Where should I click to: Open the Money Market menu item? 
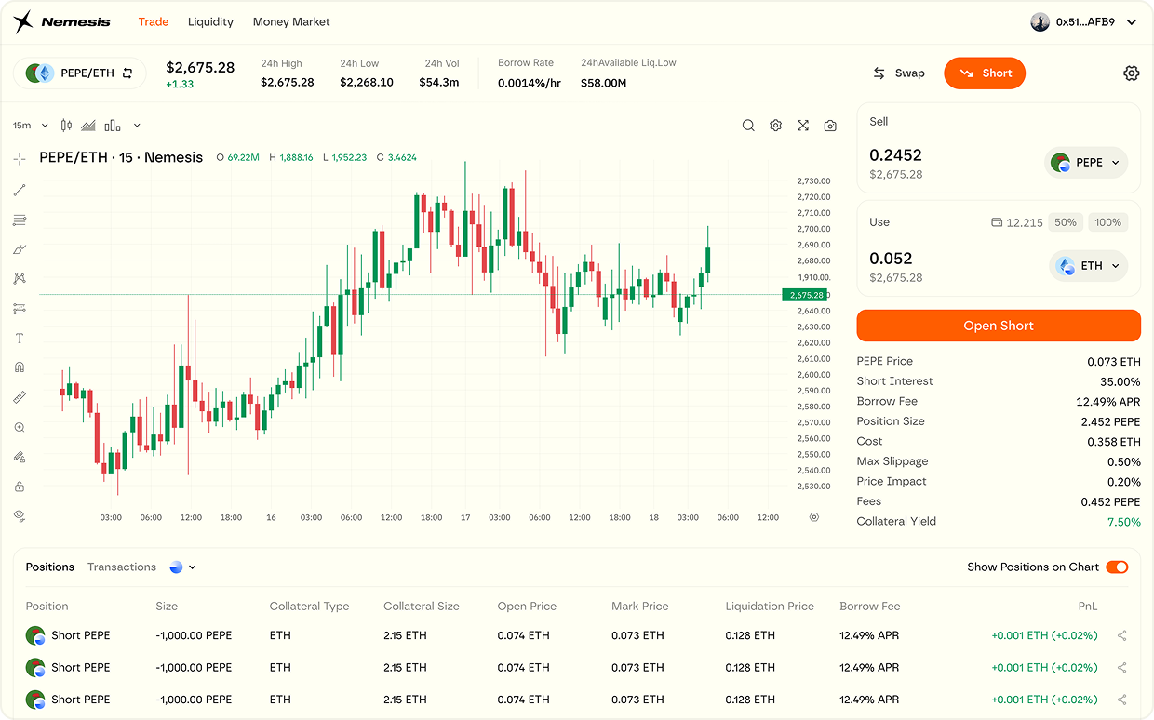(290, 21)
